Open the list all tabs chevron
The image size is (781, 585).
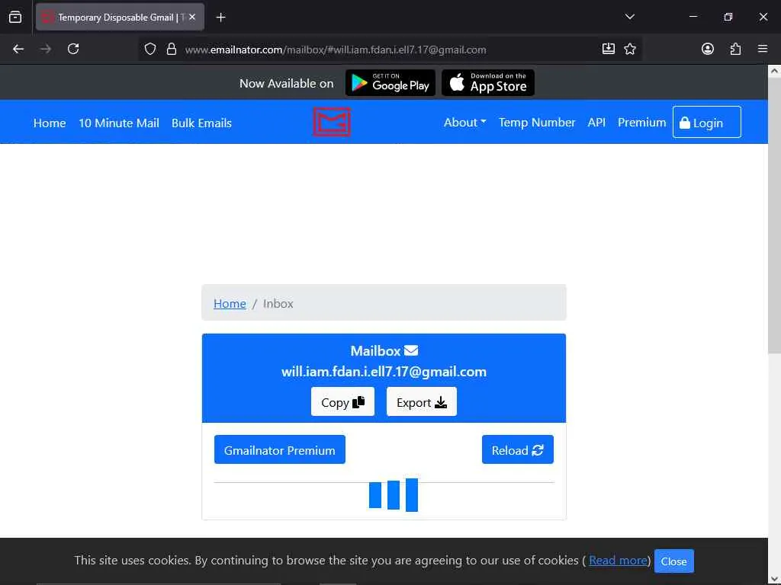629,17
